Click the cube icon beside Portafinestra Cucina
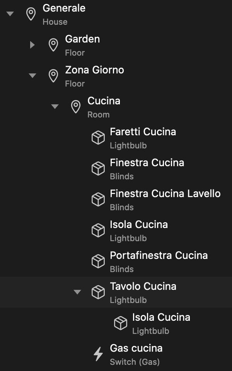This screenshot has width=232, height=371. (98, 261)
